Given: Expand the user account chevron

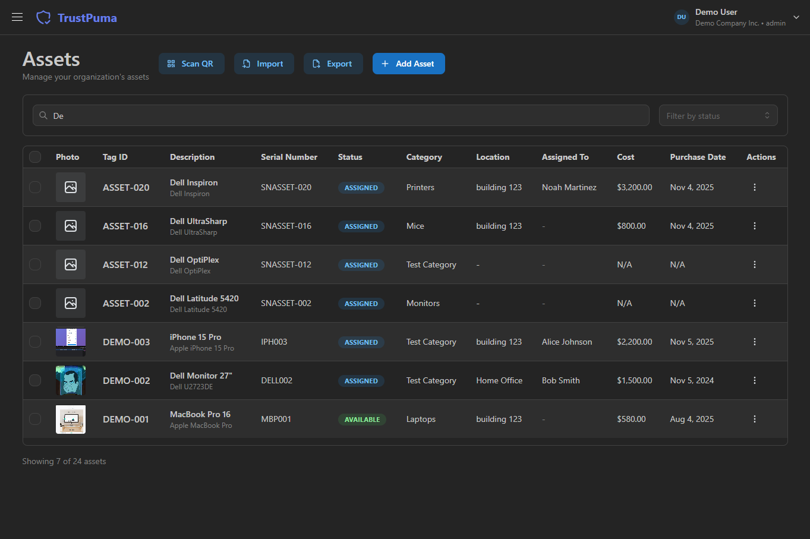Looking at the screenshot, I should click(x=796, y=17).
